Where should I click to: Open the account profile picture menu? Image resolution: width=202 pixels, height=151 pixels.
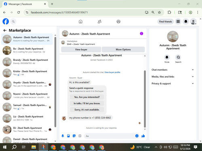tap(194, 21)
